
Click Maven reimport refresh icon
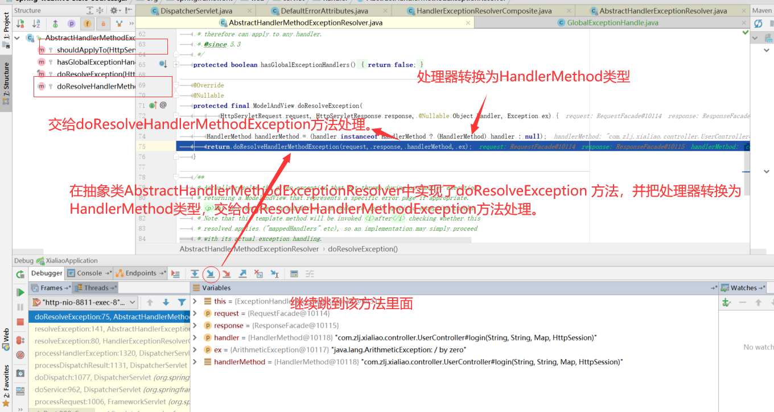[x=758, y=23]
